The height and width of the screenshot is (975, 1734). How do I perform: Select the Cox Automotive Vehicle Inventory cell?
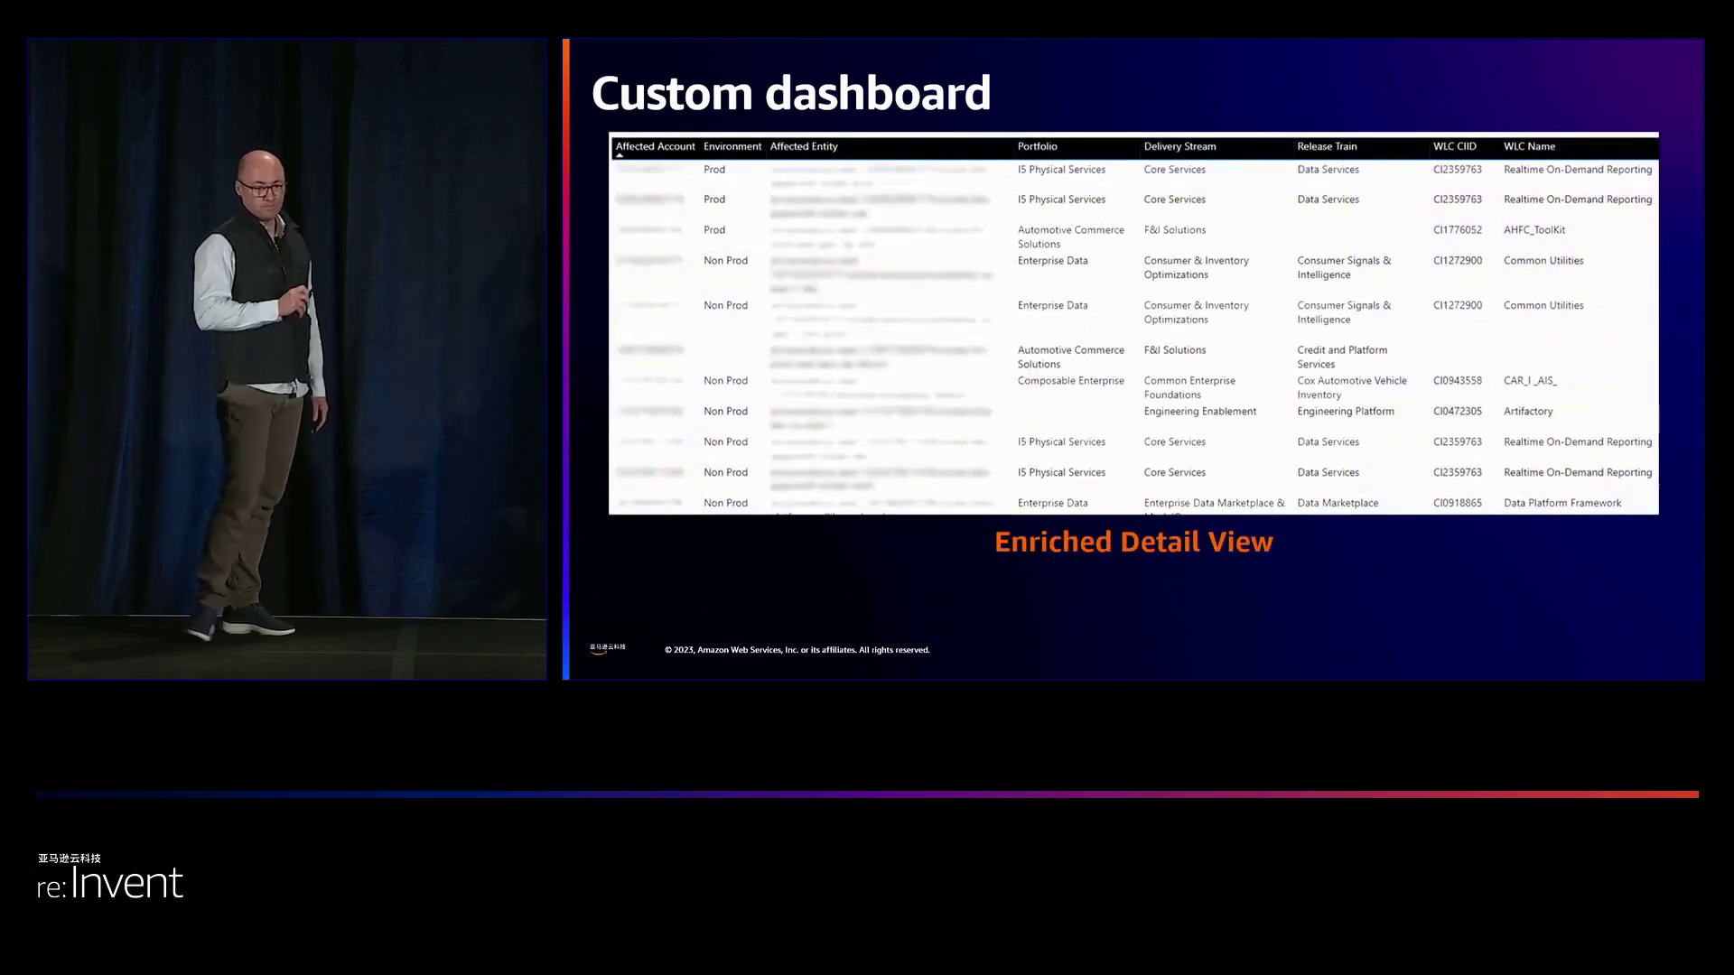coord(1351,387)
